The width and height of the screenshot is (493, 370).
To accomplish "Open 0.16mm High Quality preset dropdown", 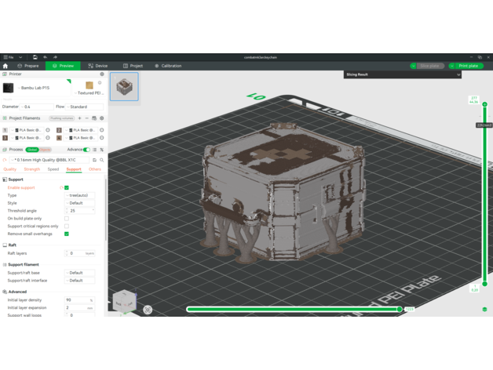I will 49,160.
